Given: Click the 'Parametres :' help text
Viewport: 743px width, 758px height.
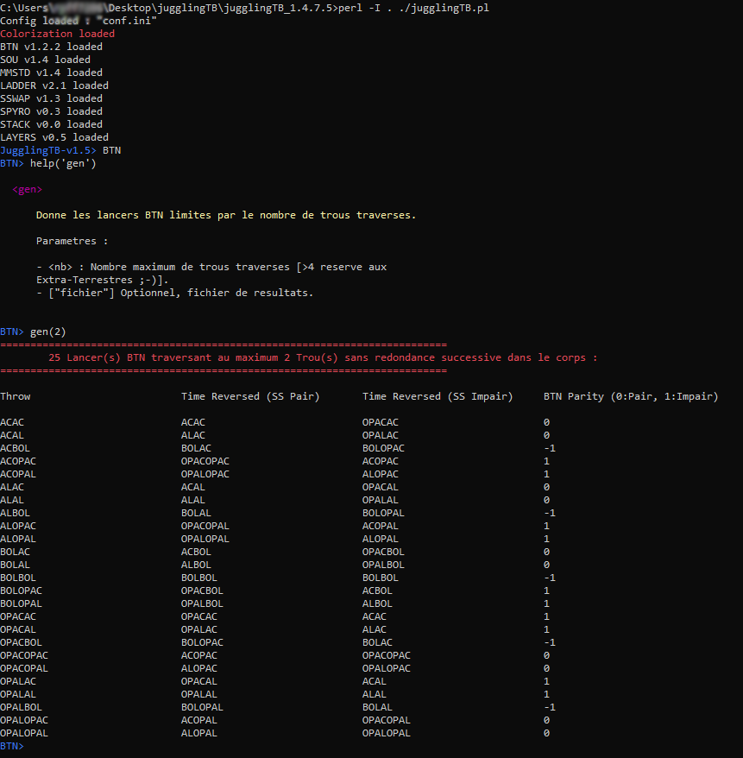Looking at the screenshot, I should point(72,241).
